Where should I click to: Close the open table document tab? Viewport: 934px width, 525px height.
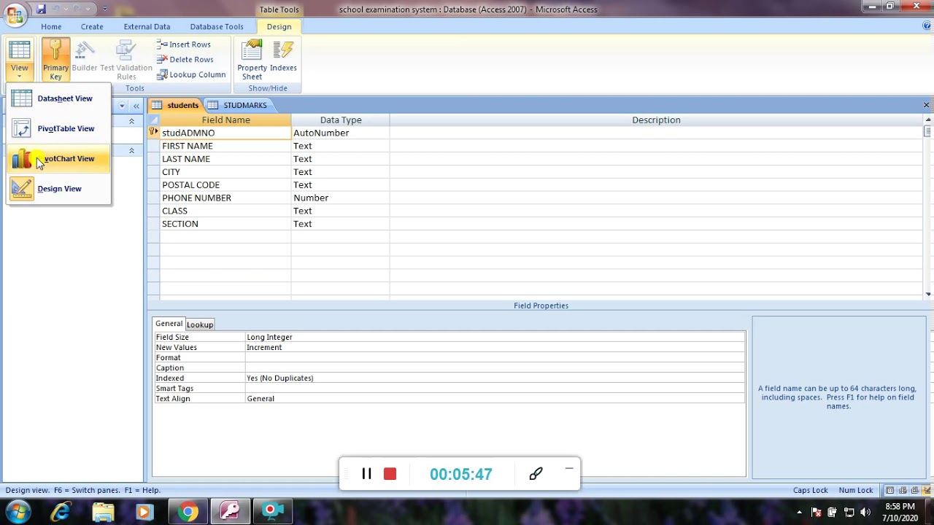tap(927, 105)
